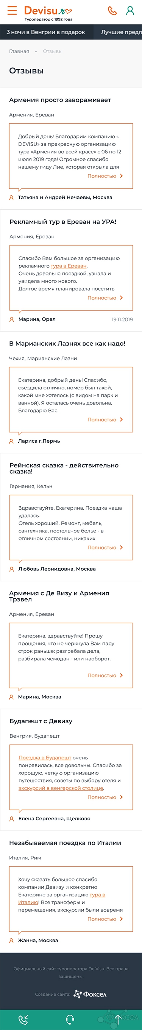Open the 'экскурсий в венгерской столице' link
142x1030 pixels.
(61, 788)
